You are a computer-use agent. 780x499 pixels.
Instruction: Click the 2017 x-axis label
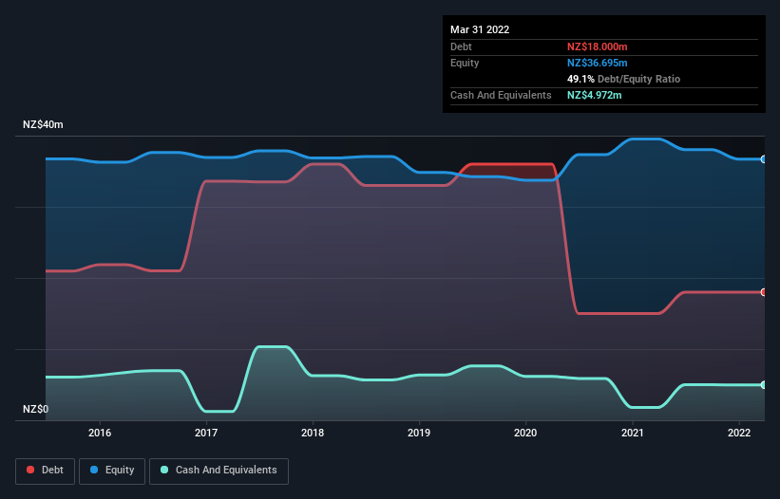(x=206, y=433)
